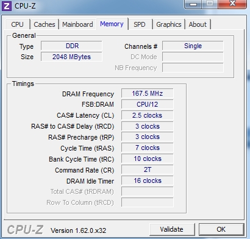Show the About tab
This screenshot has width=250, height=239.
coord(198,24)
